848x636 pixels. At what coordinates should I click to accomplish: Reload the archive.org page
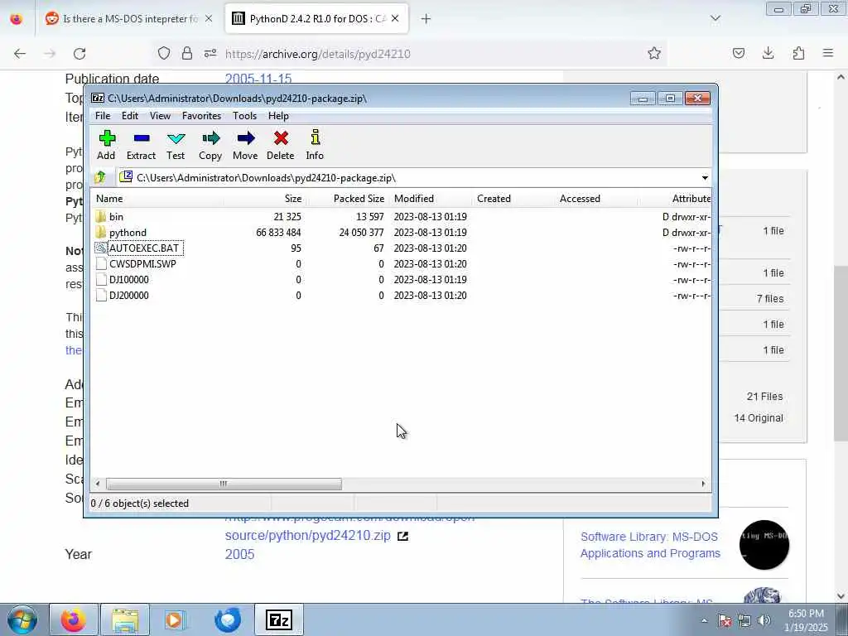point(79,54)
